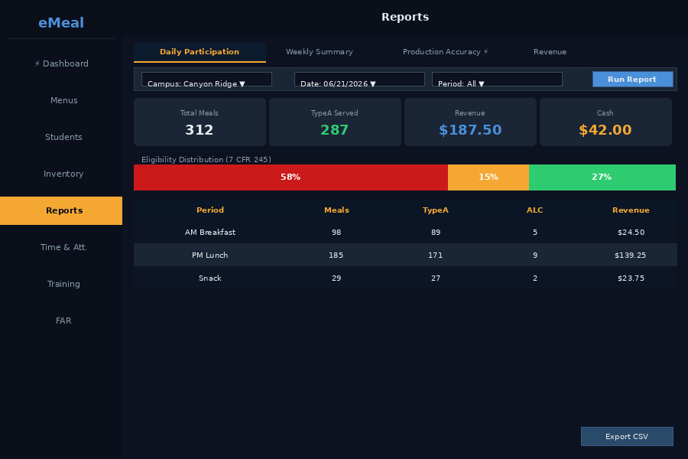Click the Export CSV button
Image resolution: width=688 pixels, height=459 pixels.
[627, 437]
